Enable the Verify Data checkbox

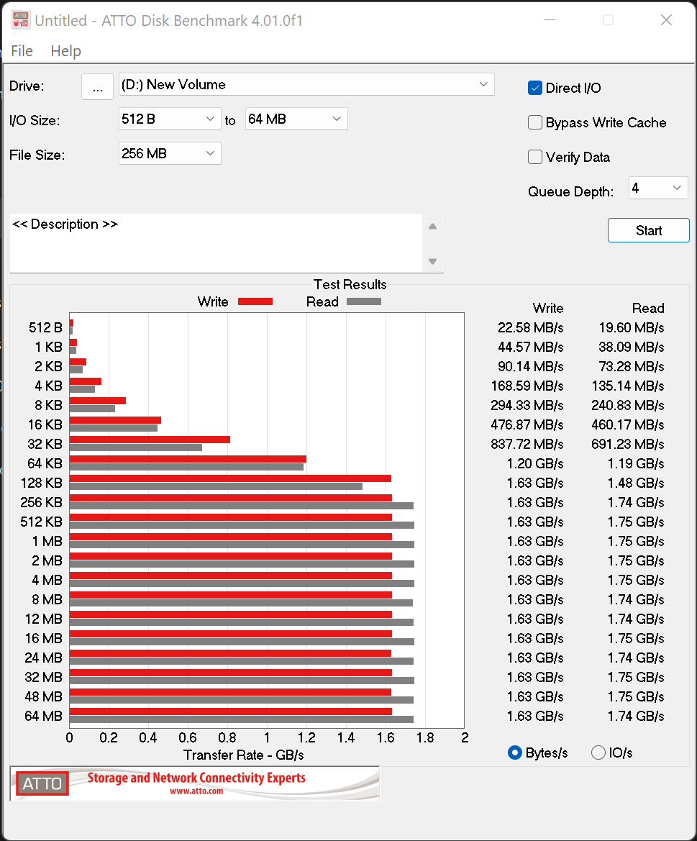point(535,157)
